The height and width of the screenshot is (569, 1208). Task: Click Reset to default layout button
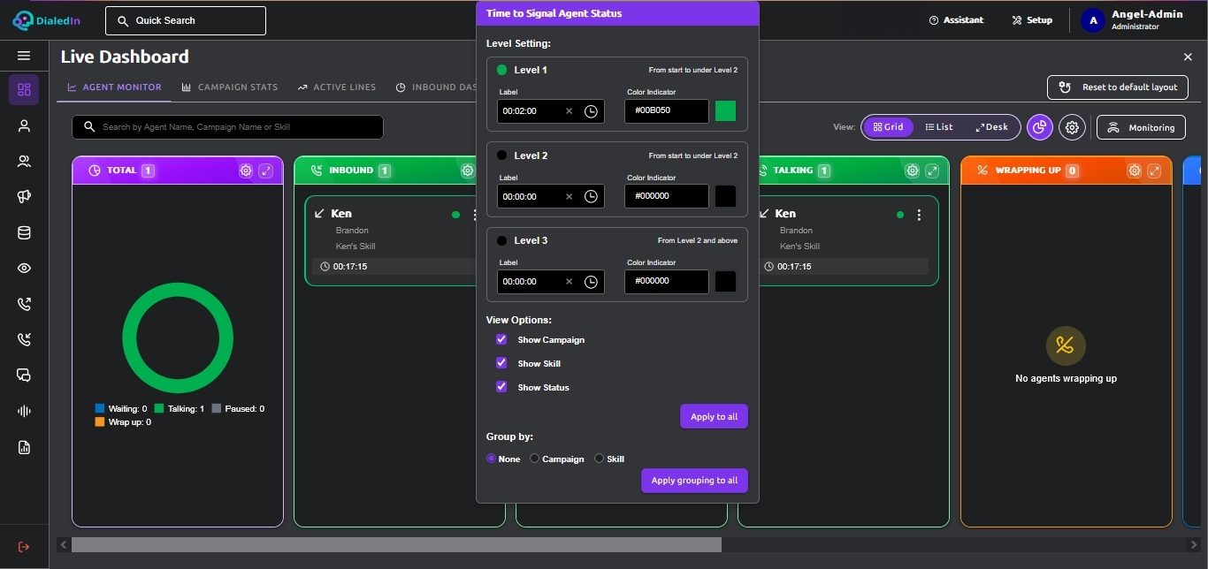point(1118,87)
